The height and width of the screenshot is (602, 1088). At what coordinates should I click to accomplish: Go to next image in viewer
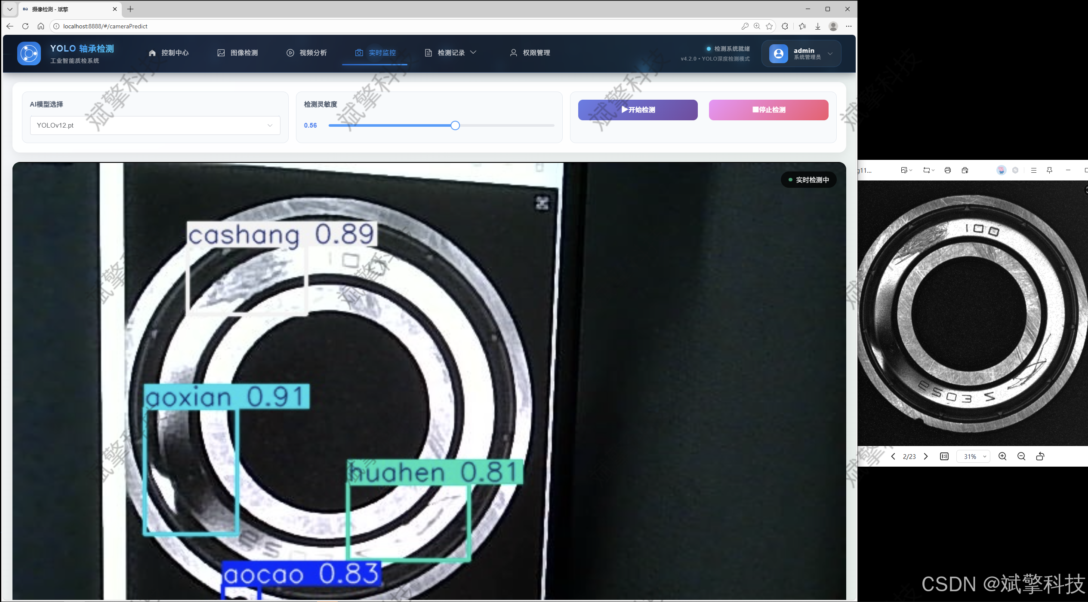tap(926, 456)
